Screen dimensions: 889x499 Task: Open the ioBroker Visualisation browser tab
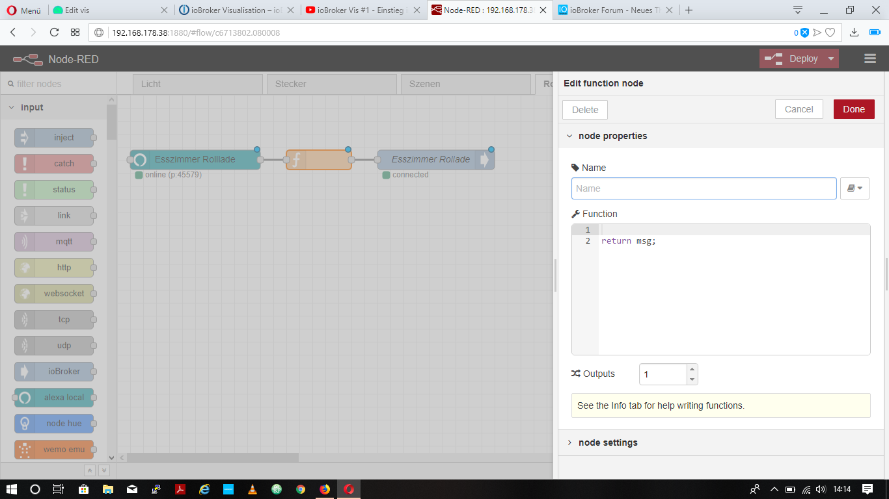(x=238, y=10)
